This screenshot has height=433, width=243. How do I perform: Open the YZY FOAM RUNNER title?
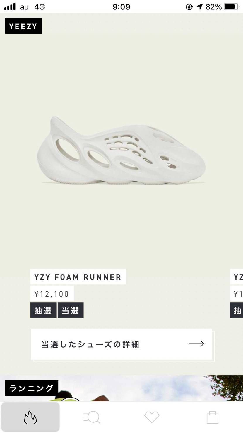coord(78,277)
